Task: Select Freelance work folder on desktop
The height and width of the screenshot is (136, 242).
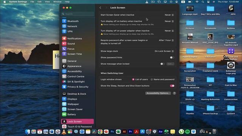Action: click(210, 67)
